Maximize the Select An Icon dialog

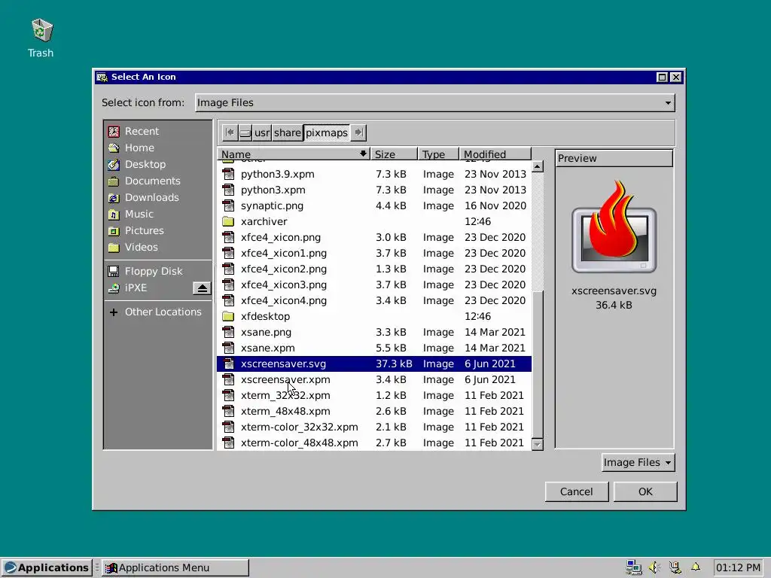point(662,78)
